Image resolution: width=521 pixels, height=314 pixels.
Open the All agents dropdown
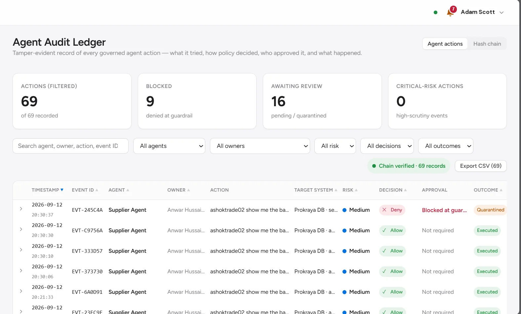[169, 146]
